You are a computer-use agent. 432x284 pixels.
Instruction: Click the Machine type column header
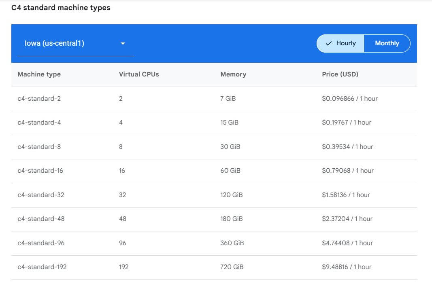[x=39, y=74]
